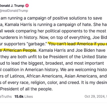The width and height of the screenshot is (107, 104).
Task: Click the Oct 29, 2024 timestamp
Action: click(x=96, y=97)
